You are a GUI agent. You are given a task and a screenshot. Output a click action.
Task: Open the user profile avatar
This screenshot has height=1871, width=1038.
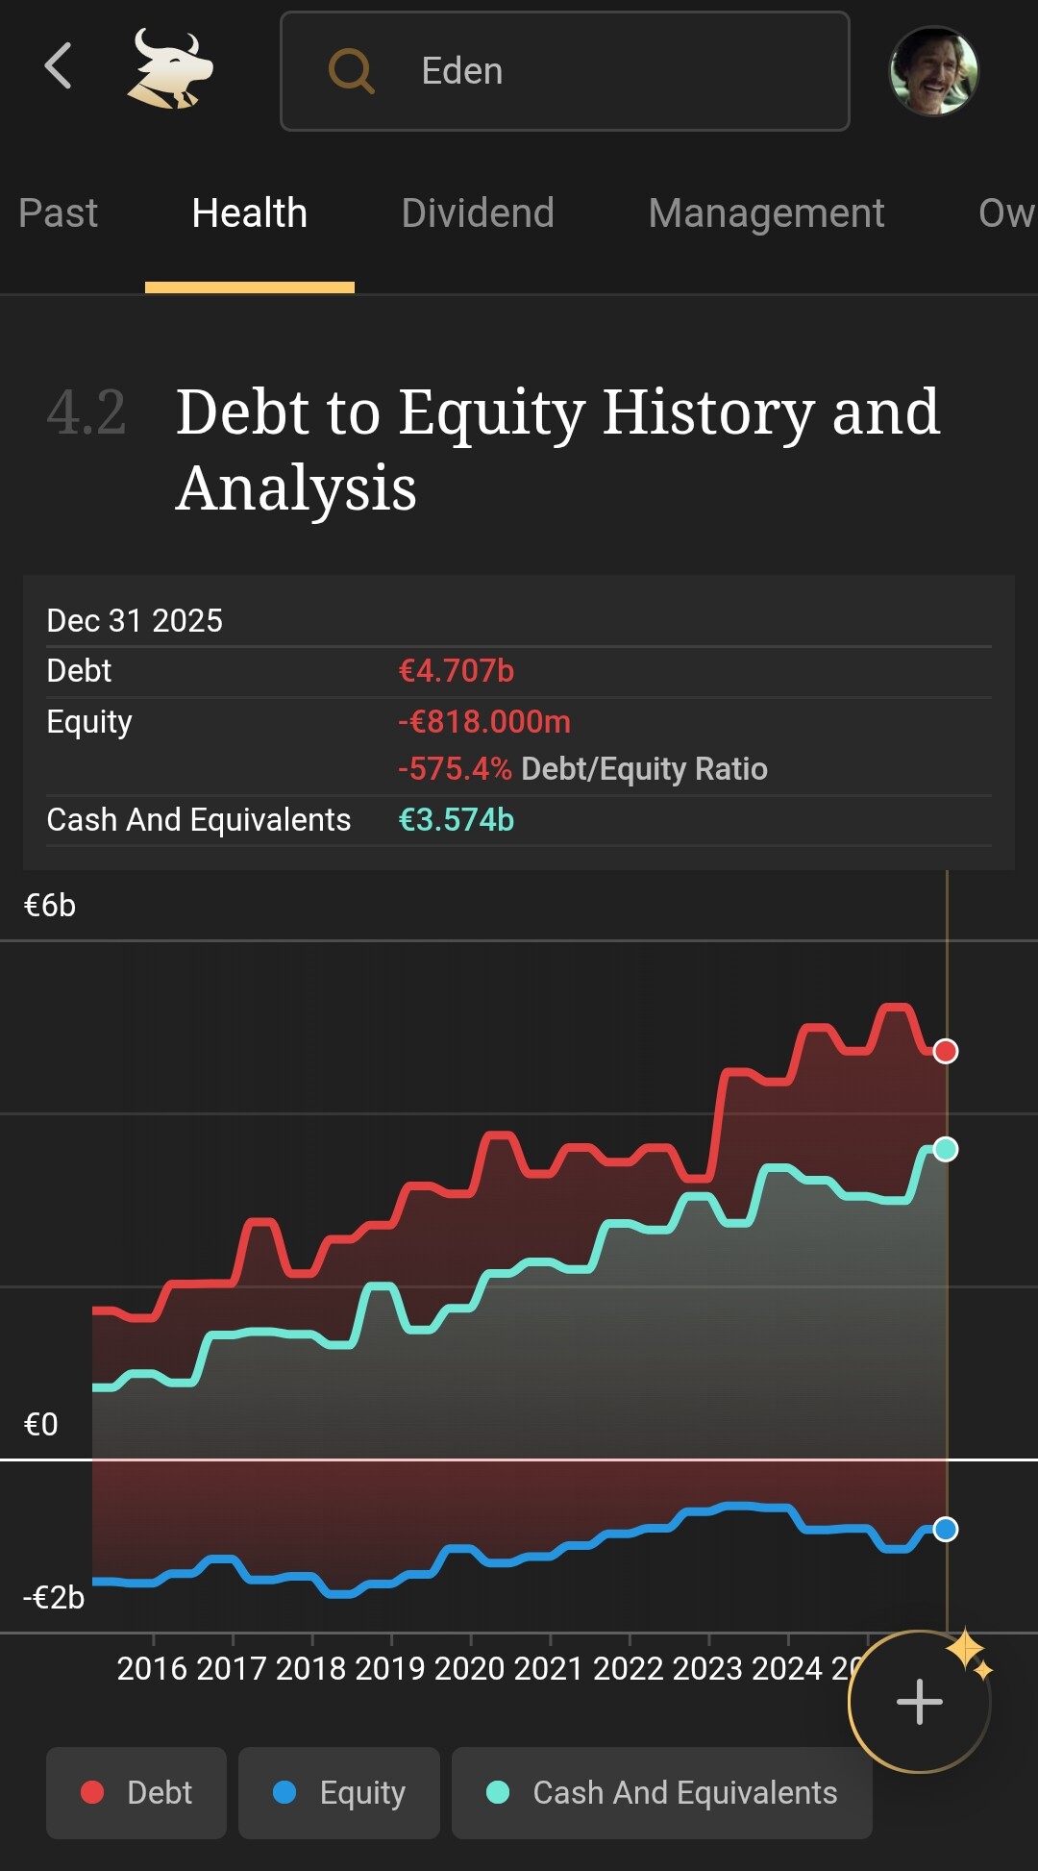[933, 71]
